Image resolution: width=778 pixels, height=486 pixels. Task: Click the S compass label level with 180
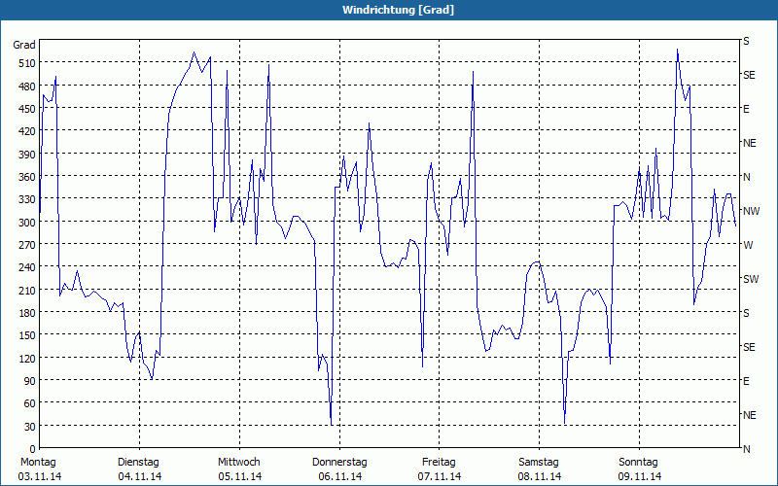[x=746, y=313]
